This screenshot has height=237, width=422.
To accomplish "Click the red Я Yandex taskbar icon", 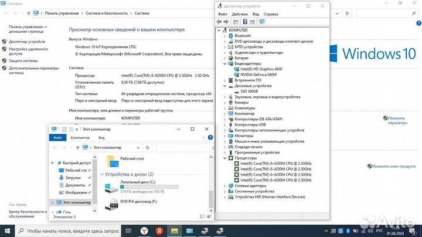I will pos(159,231).
